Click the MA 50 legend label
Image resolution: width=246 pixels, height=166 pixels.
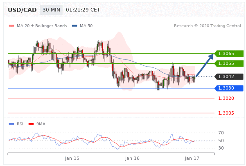click(x=86, y=25)
